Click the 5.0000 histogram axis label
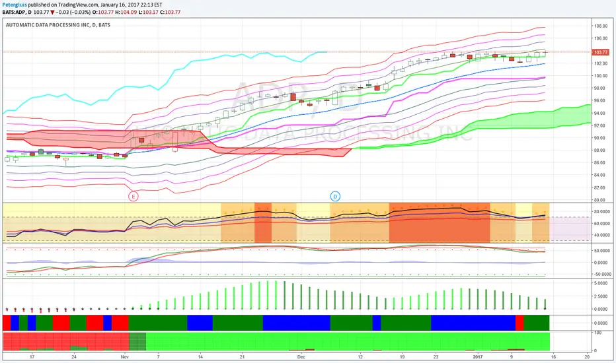Viewport: 616px width, 363px height. point(602,283)
